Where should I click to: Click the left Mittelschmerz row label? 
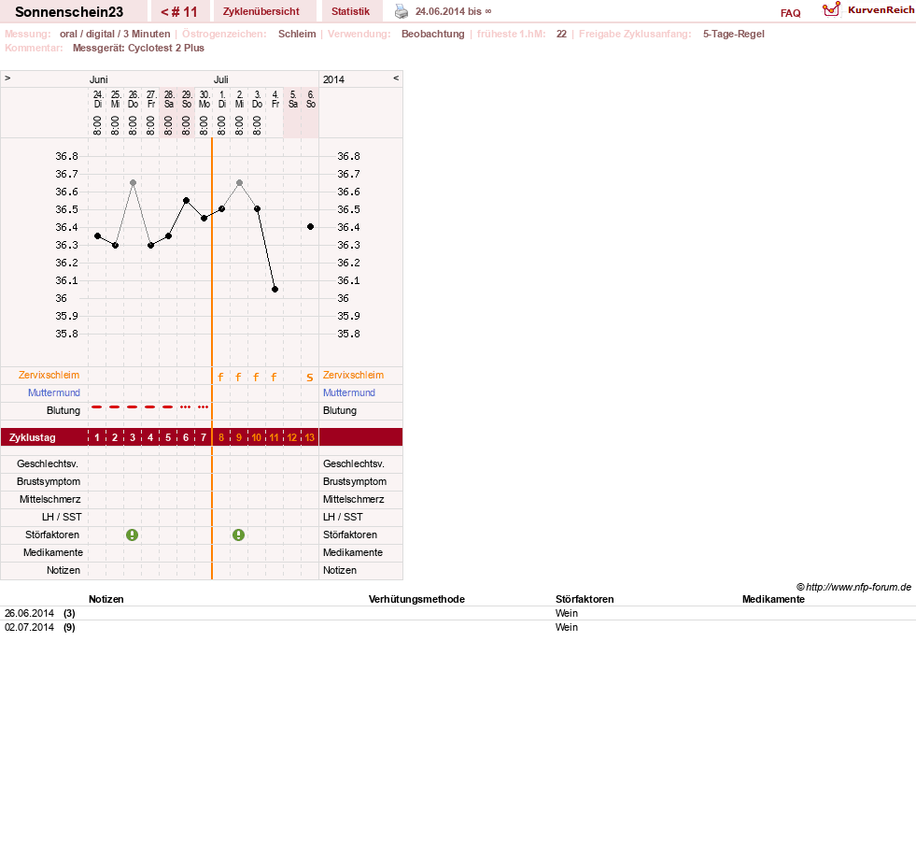point(50,500)
